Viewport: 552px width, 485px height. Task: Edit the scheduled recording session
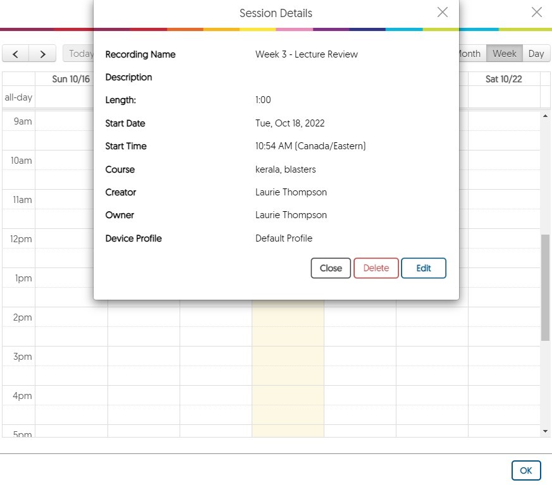424,268
